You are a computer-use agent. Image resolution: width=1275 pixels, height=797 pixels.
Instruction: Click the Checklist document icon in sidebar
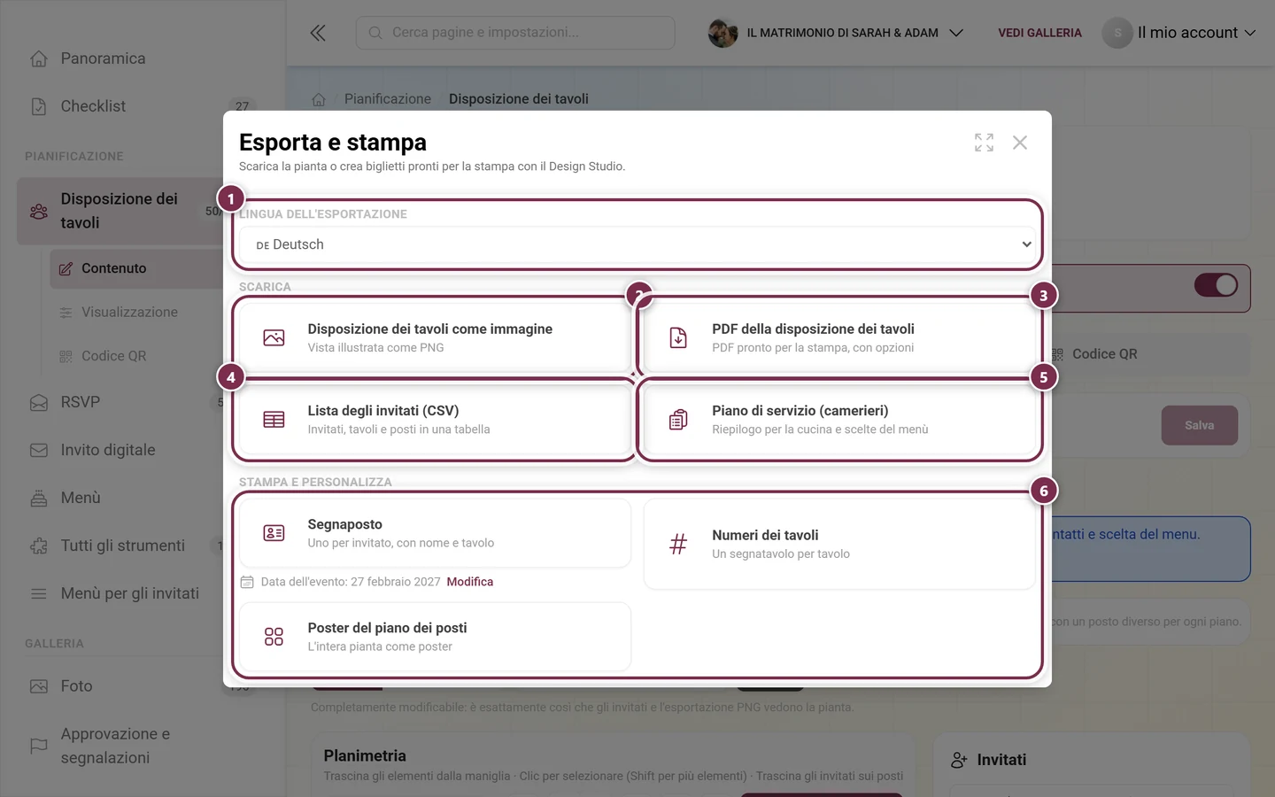(39, 106)
